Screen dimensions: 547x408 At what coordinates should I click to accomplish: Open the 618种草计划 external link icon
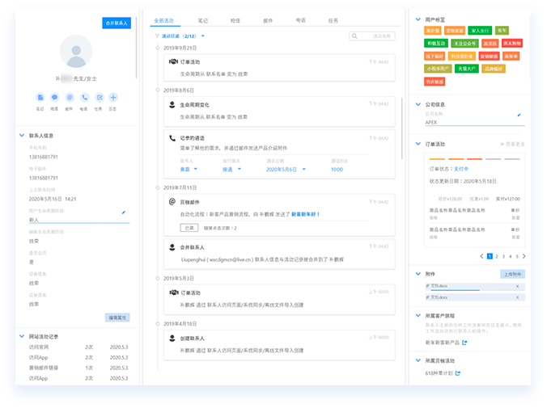pos(458,373)
